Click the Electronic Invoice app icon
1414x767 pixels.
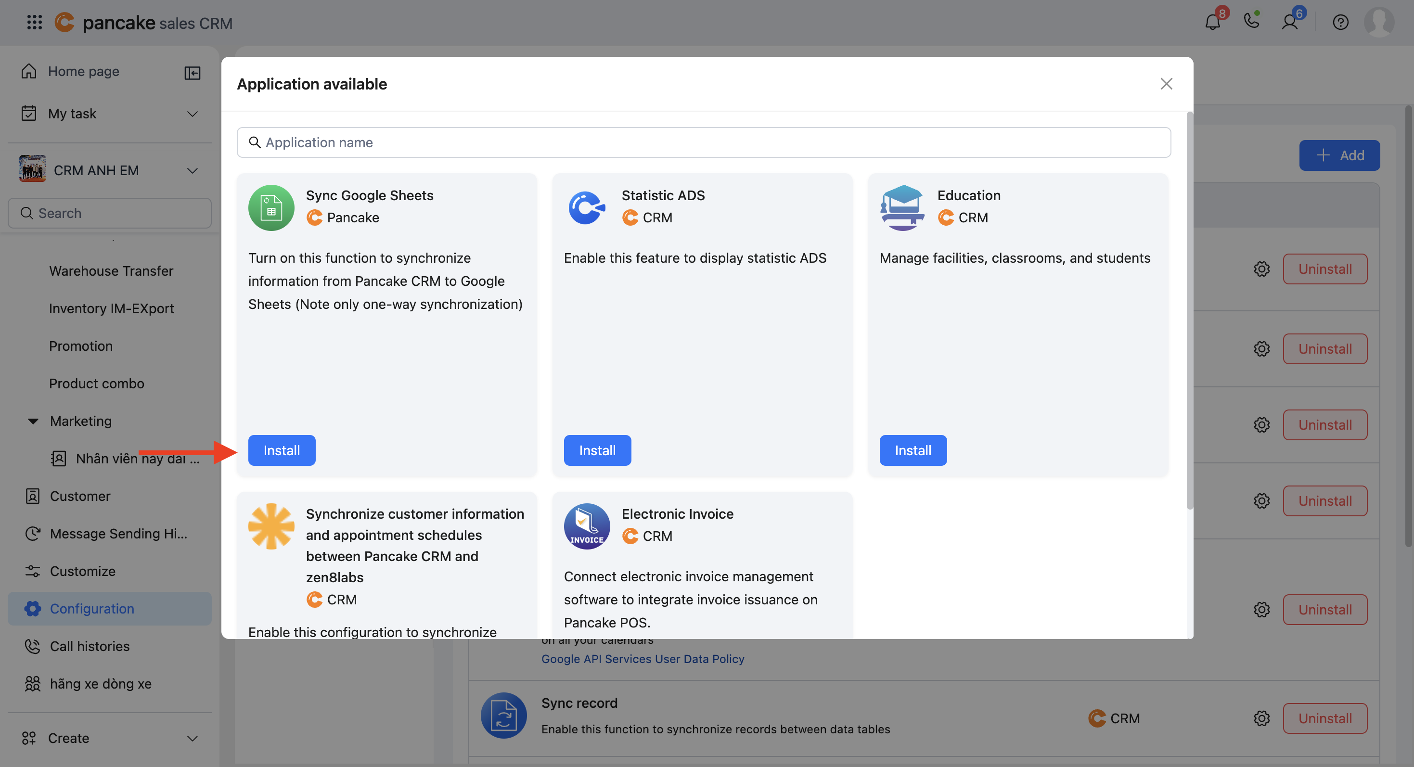coord(587,526)
